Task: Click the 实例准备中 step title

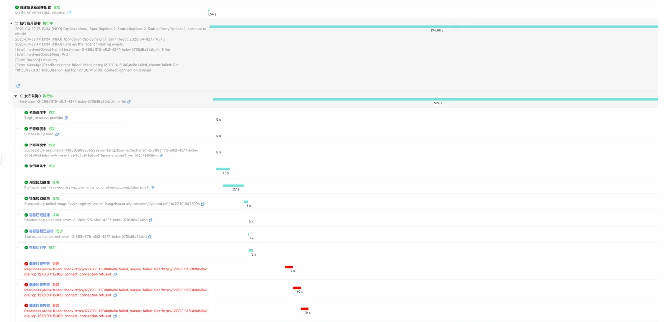Action: click(x=38, y=166)
